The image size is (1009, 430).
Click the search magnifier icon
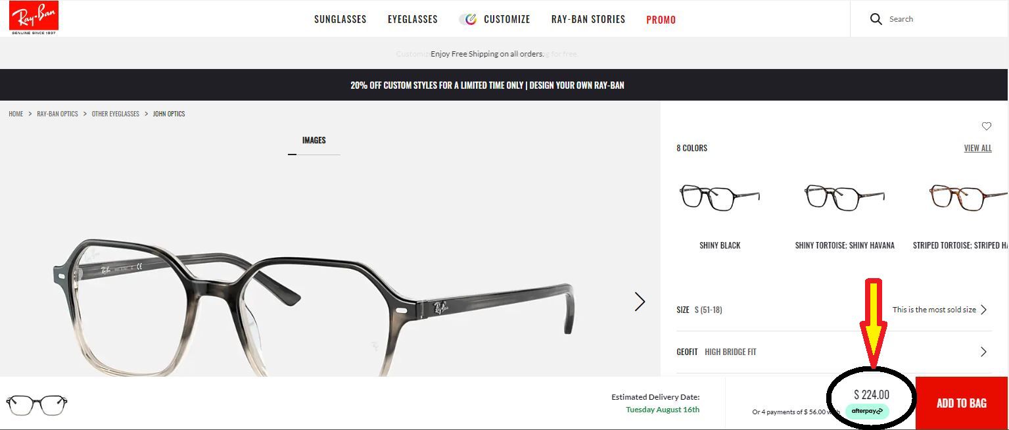(x=876, y=19)
